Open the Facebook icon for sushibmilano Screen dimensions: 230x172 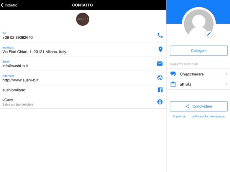[160, 90]
